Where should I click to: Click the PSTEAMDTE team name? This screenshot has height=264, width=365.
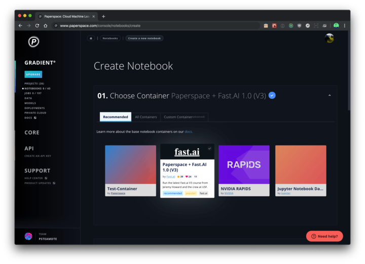point(48,239)
